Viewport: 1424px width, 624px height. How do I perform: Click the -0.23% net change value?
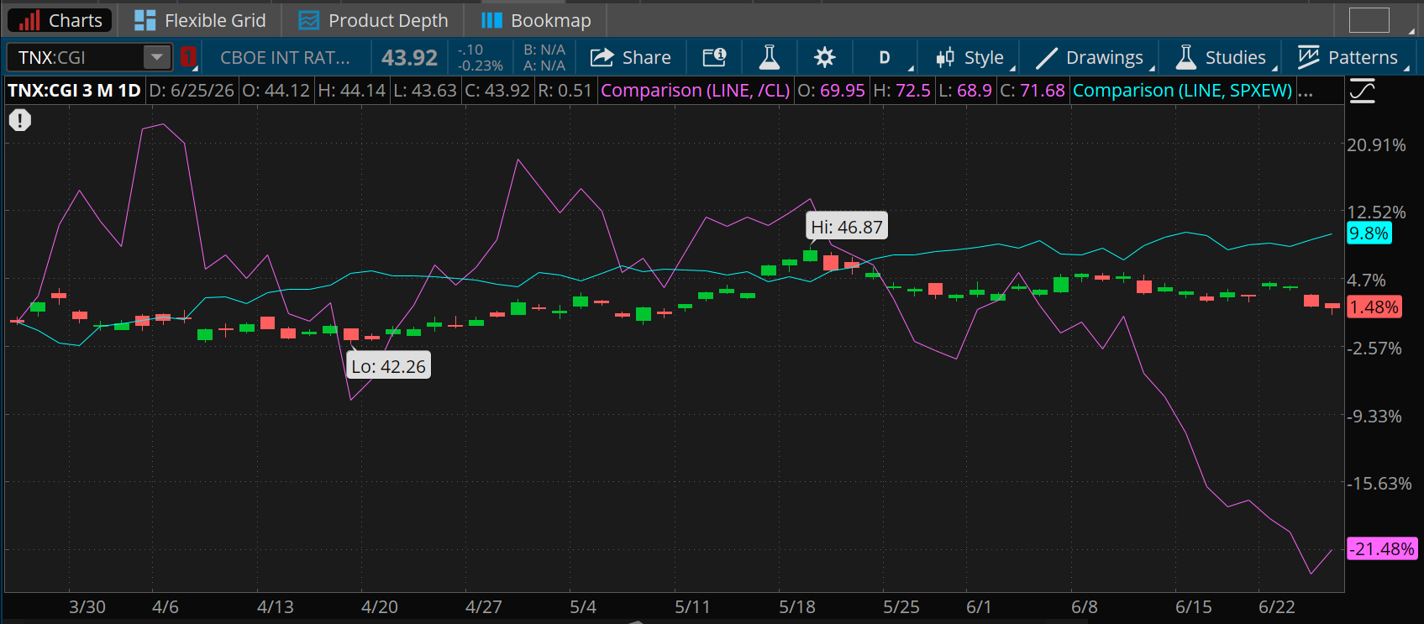pos(481,66)
